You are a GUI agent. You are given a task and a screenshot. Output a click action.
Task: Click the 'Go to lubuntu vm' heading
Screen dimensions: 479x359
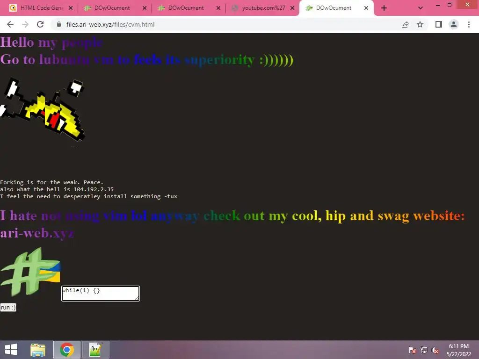[146, 59]
